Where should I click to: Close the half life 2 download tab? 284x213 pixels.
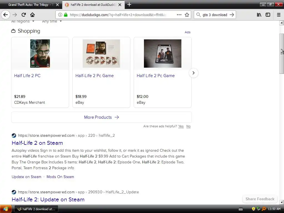(x=120, y=5)
